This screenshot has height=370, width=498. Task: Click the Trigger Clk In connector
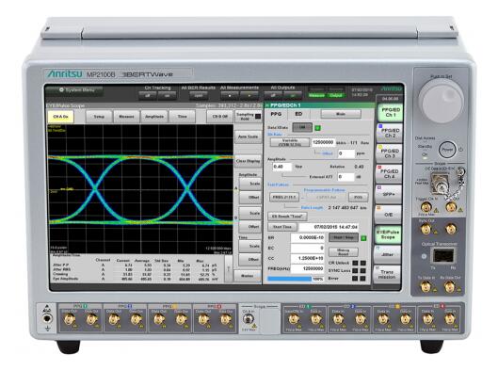pos(426,208)
